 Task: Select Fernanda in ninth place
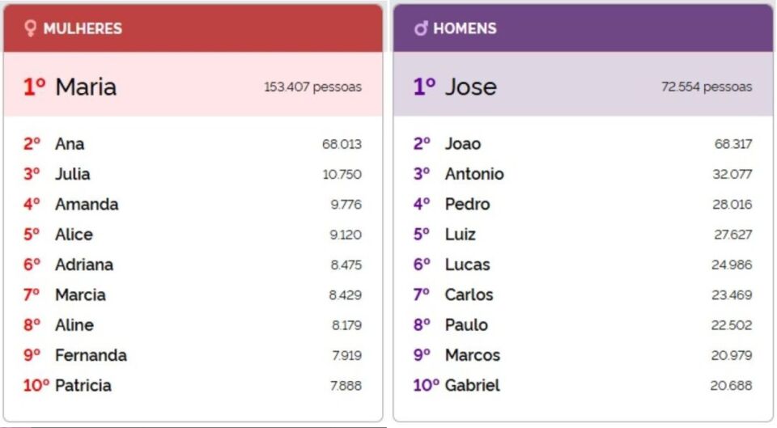pos(91,355)
